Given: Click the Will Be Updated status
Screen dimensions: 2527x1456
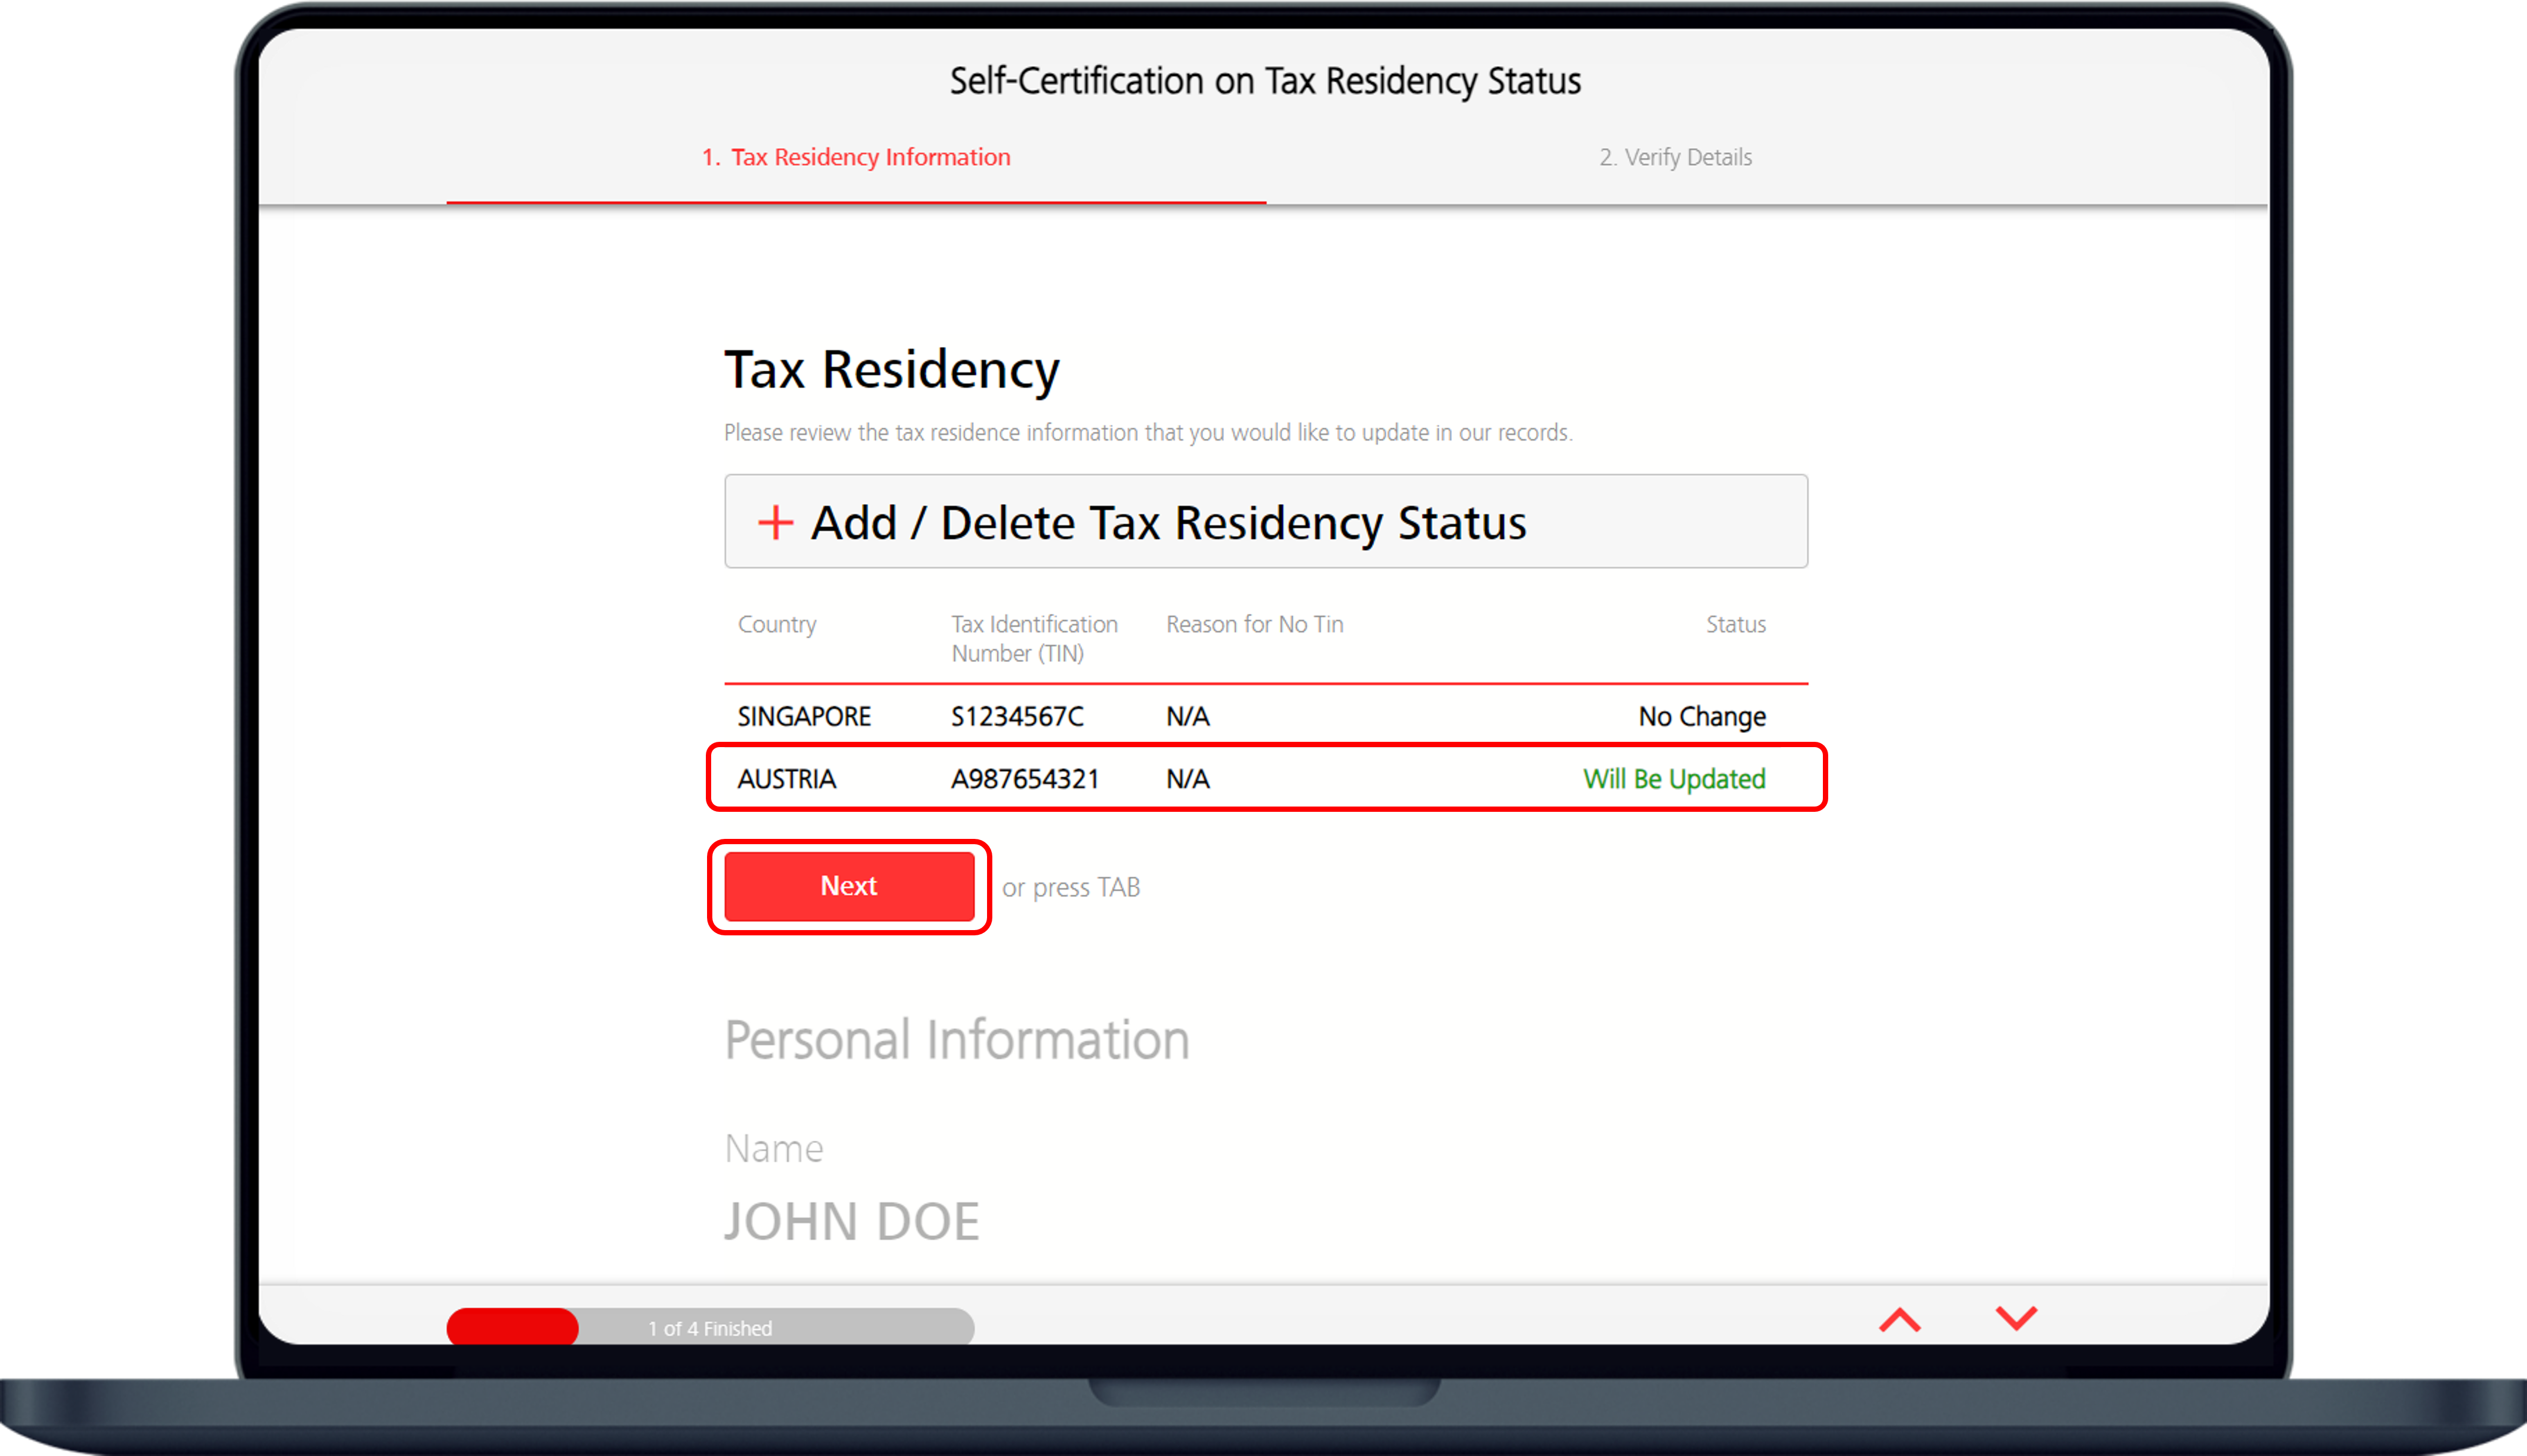Looking at the screenshot, I should click(1674, 779).
